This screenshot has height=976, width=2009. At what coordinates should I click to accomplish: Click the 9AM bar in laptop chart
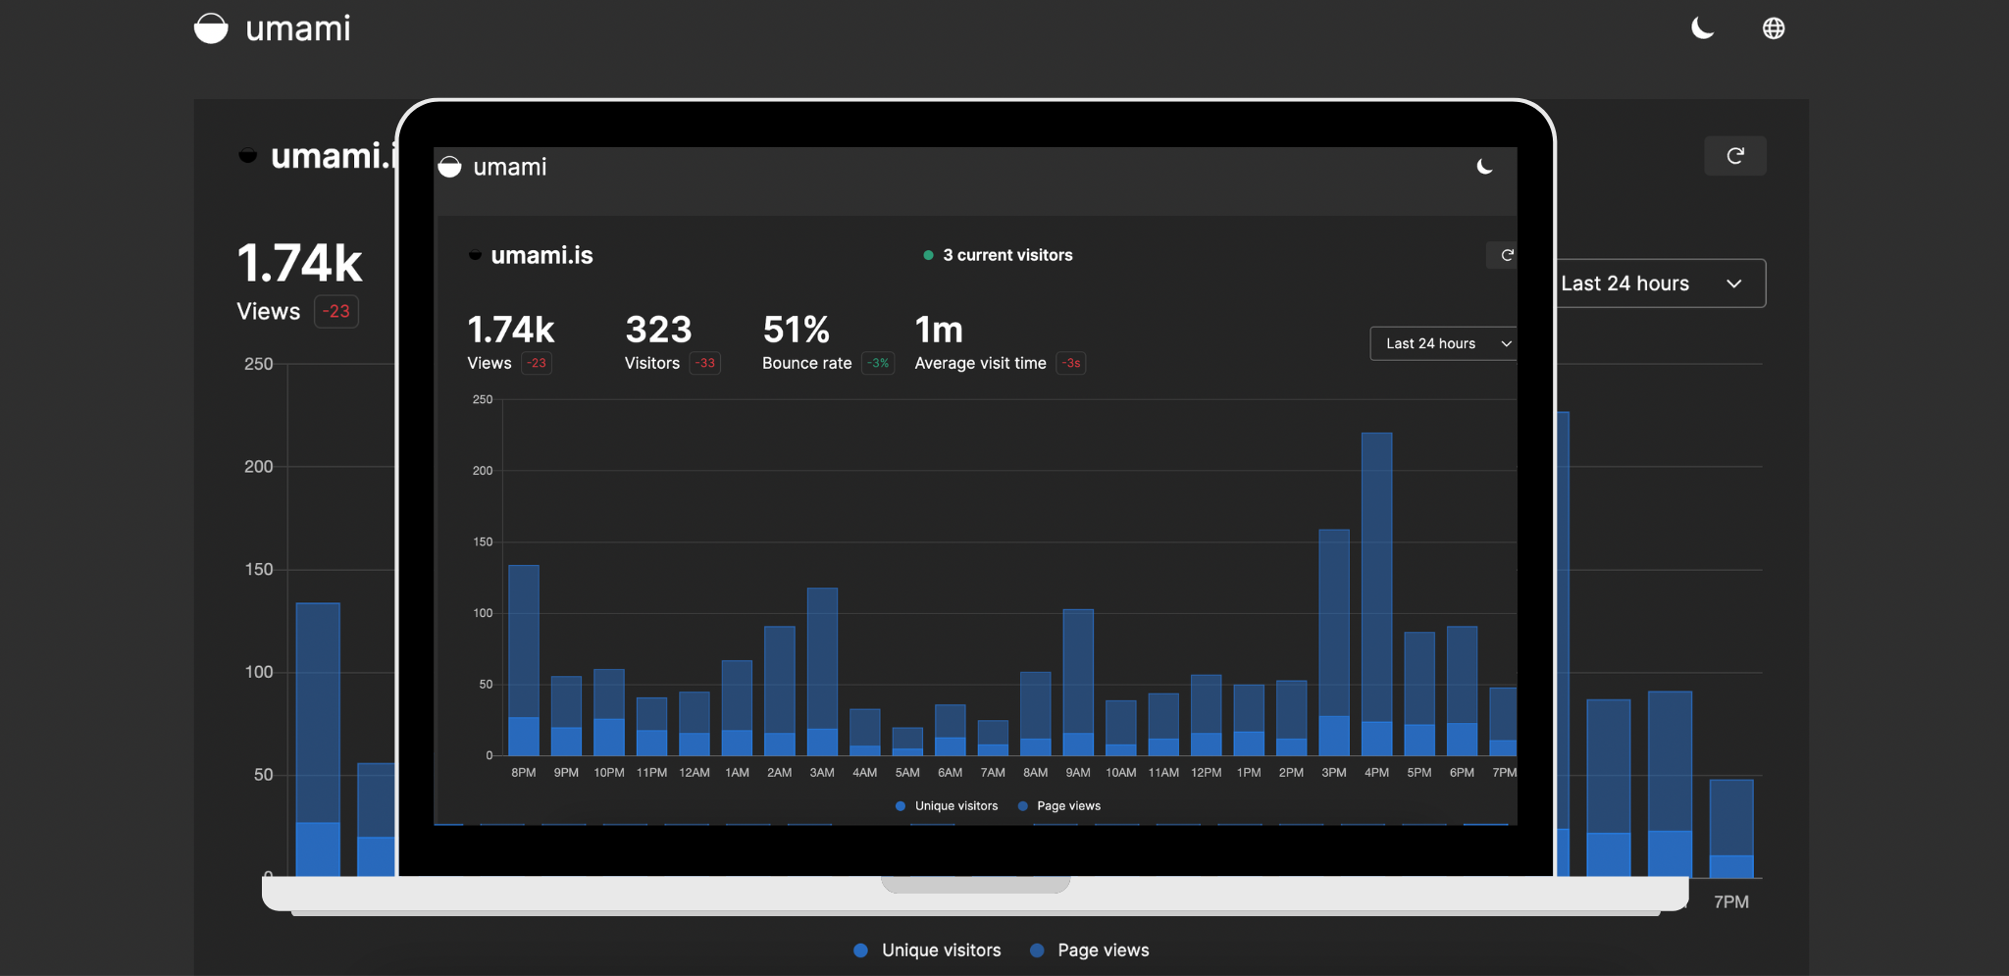(1078, 683)
